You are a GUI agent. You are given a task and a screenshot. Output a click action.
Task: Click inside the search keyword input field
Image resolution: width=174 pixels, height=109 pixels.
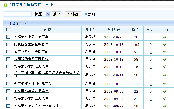18,14
